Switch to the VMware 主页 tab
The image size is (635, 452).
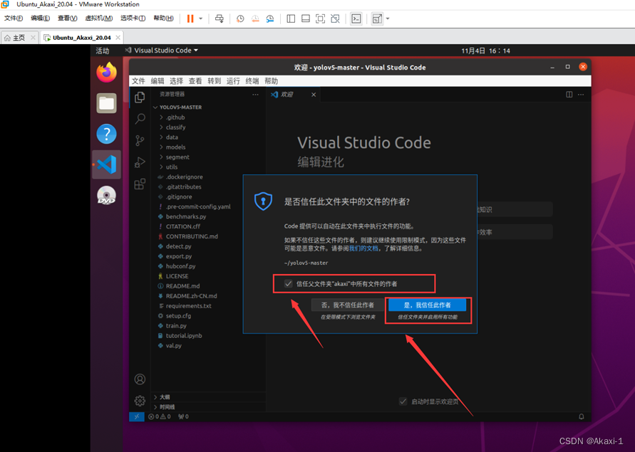point(19,38)
